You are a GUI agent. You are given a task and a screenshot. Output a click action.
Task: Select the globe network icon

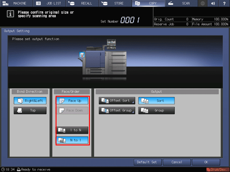202,3
